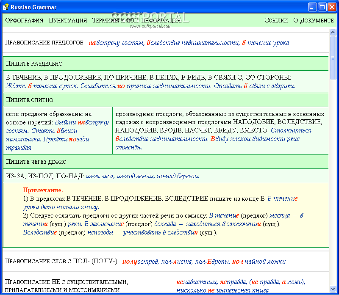Click the Russian Grammar title bar icon

[6, 7]
